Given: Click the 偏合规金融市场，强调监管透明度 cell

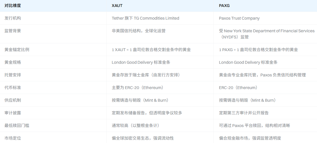Looking at the screenshot, I should 250,138.
